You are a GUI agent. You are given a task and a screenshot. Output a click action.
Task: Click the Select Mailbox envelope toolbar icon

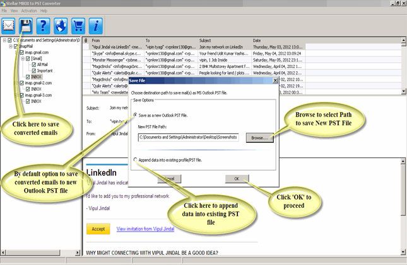click(8, 26)
